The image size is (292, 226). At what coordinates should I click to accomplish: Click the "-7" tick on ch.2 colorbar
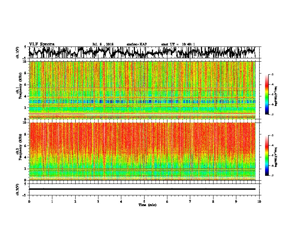272,176
